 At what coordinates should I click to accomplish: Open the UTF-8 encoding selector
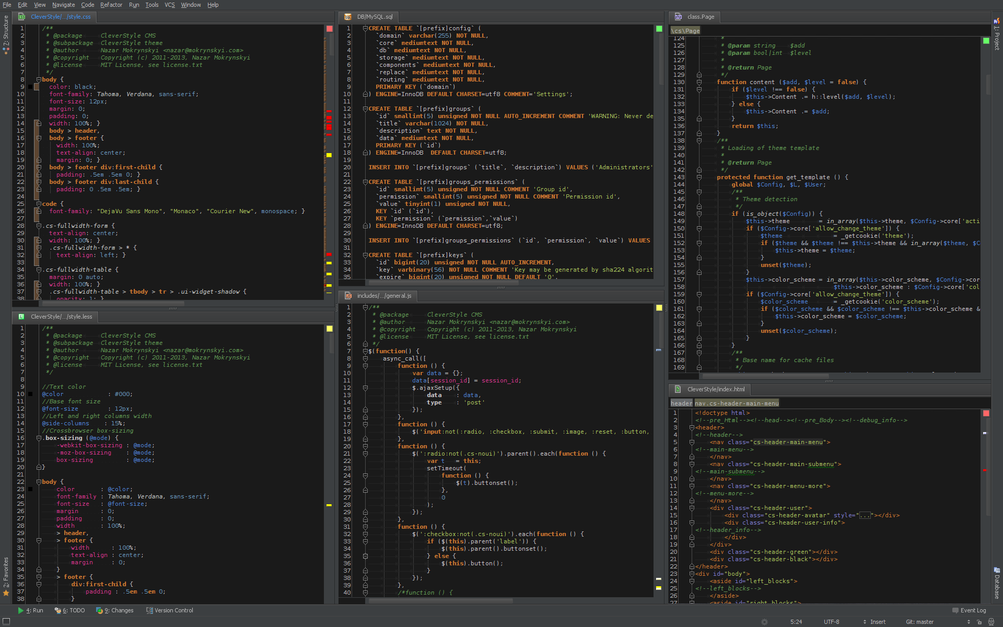coord(831,622)
